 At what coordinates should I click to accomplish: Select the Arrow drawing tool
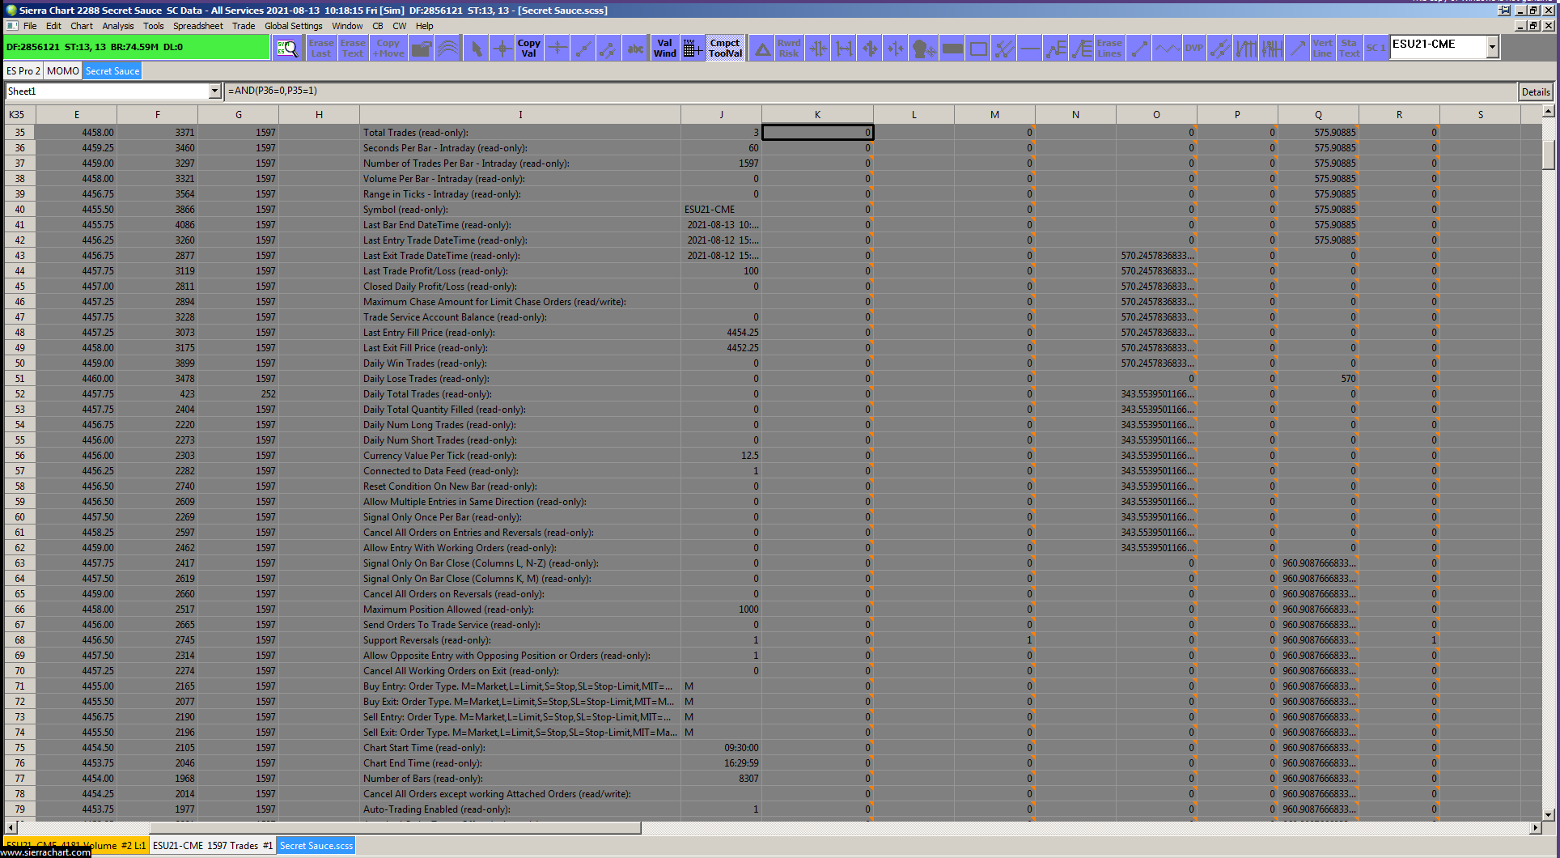pos(1297,49)
